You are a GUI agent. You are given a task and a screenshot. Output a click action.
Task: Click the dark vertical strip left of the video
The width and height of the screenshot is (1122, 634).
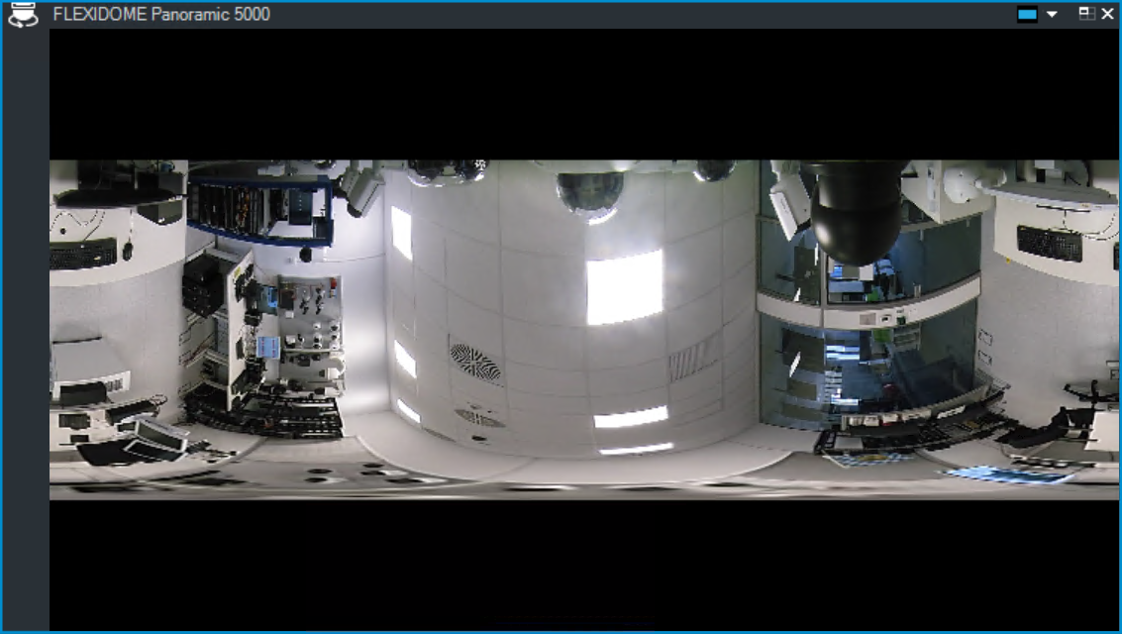[26, 327]
